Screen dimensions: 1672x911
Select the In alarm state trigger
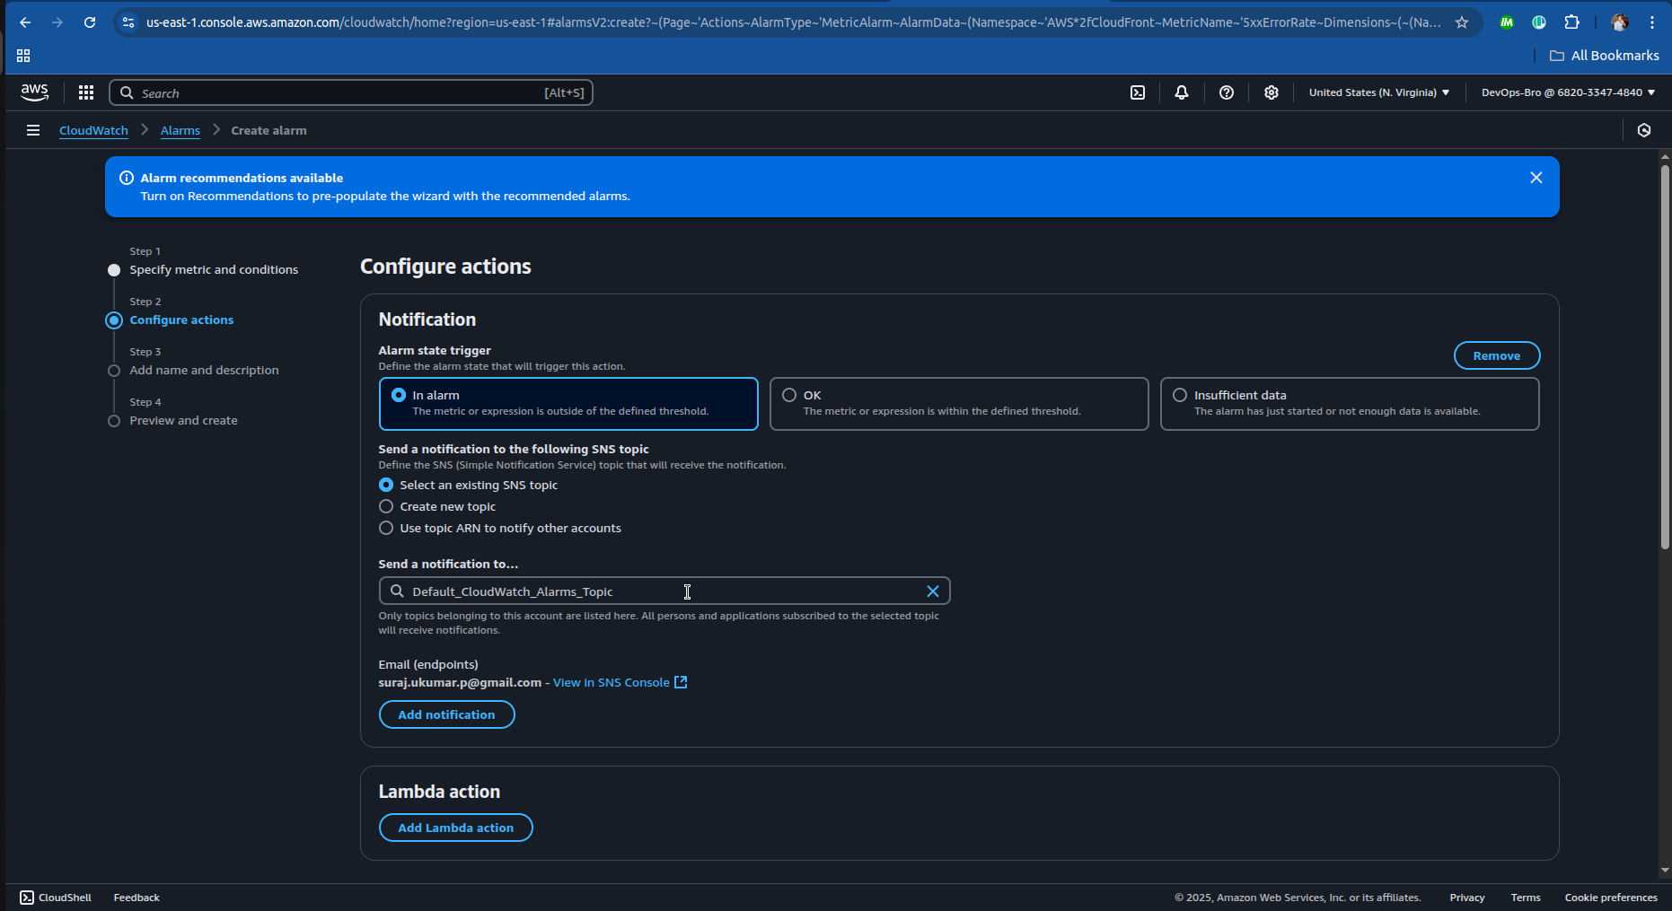568,404
